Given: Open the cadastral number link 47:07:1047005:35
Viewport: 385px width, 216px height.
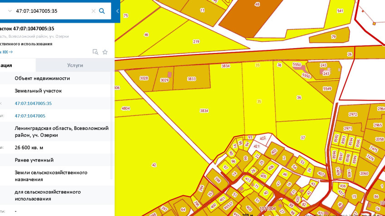Looking at the screenshot, I should click(33, 103).
